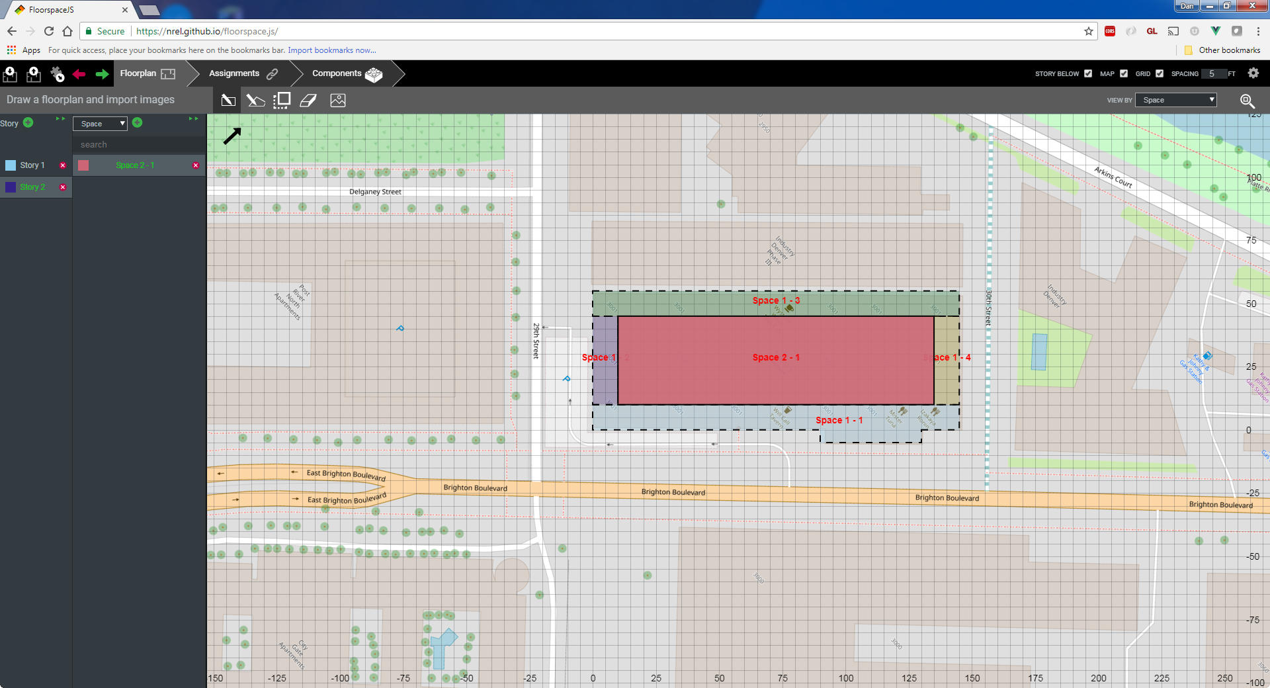The height and width of the screenshot is (688, 1270).
Task: Uncheck the Story Below checkbox
Action: click(x=1088, y=73)
